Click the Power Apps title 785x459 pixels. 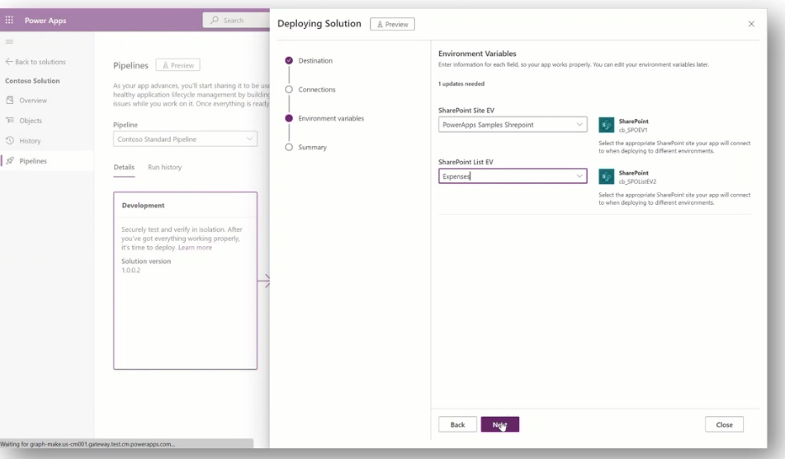45,21
